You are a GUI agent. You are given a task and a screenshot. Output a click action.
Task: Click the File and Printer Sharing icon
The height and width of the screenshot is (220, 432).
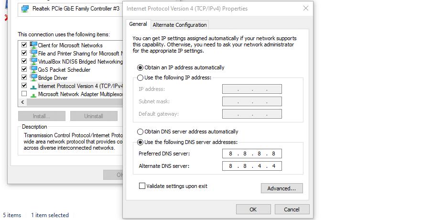click(x=33, y=53)
